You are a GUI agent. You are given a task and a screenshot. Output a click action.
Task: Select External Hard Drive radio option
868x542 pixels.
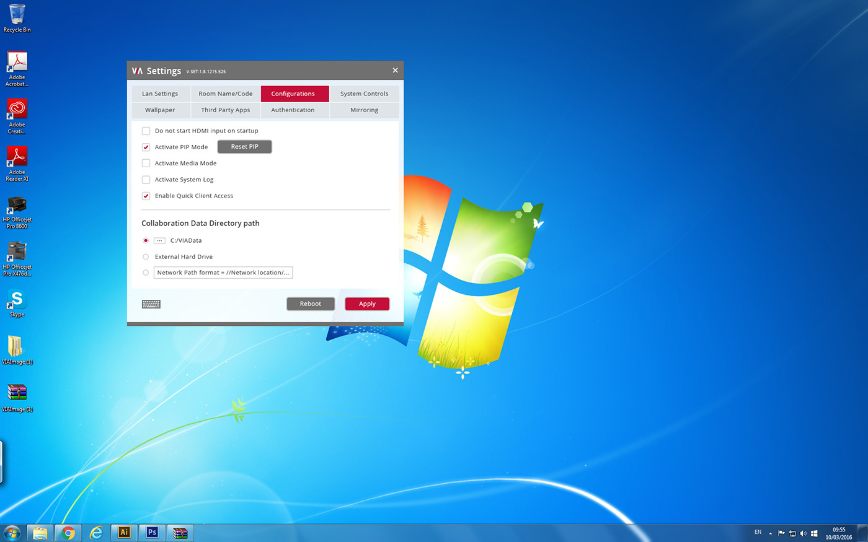coord(146,256)
